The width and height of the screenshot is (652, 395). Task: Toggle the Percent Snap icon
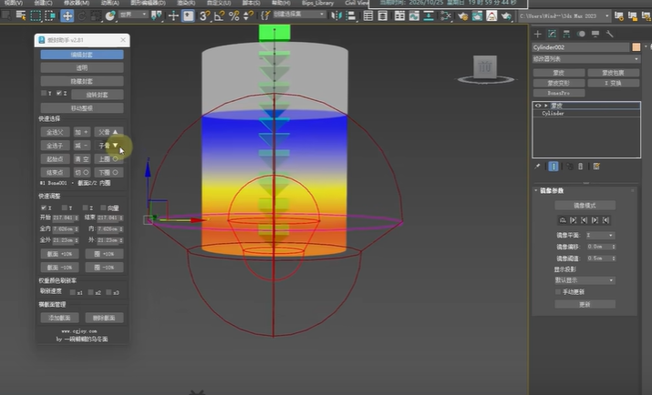coord(234,15)
